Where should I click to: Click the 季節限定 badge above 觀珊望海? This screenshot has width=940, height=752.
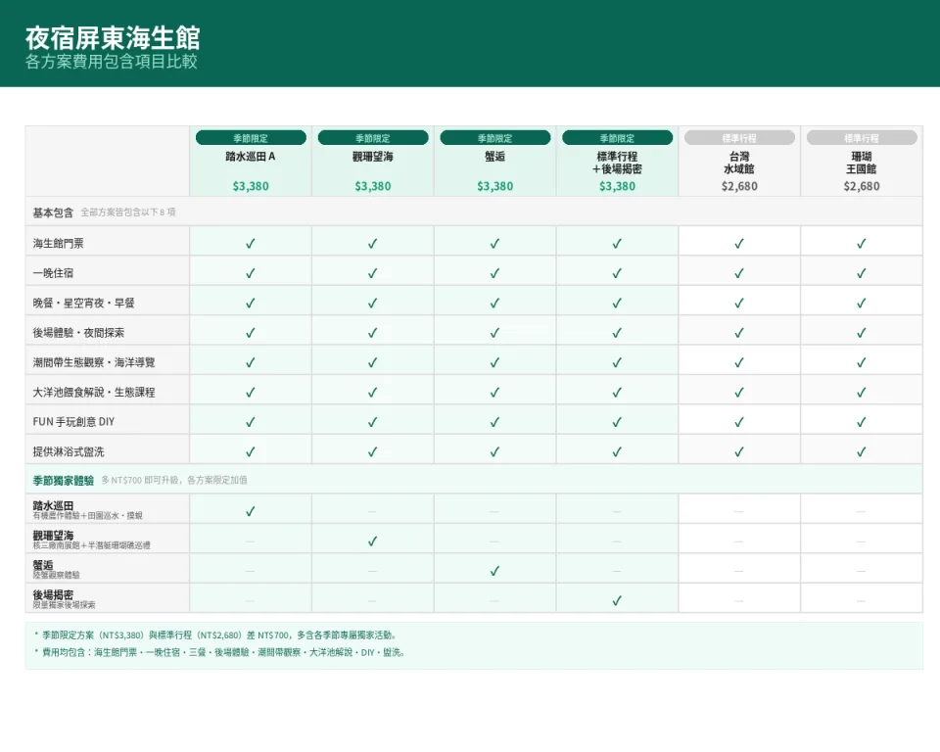(x=373, y=138)
